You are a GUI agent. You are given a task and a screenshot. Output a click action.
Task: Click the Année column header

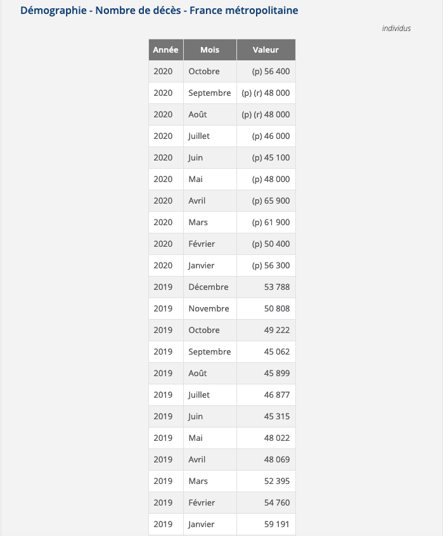click(165, 50)
